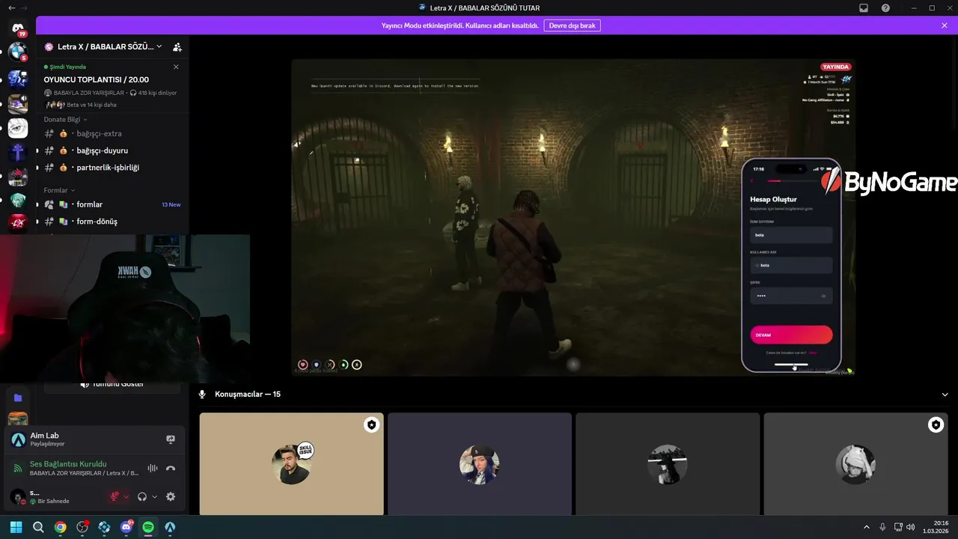Toggle headphone deafen button

click(142, 496)
